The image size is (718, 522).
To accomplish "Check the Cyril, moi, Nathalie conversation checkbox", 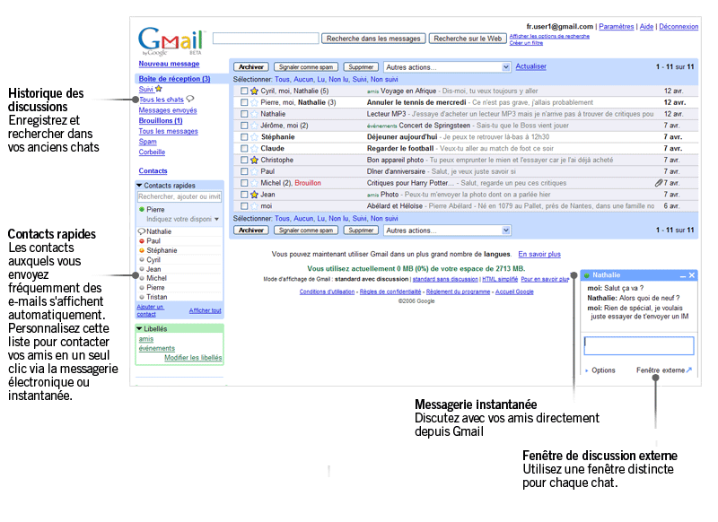I will pos(244,91).
